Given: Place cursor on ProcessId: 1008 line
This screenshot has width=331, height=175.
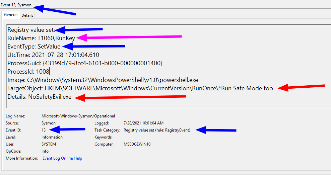Looking at the screenshot, I should [x=28, y=72].
